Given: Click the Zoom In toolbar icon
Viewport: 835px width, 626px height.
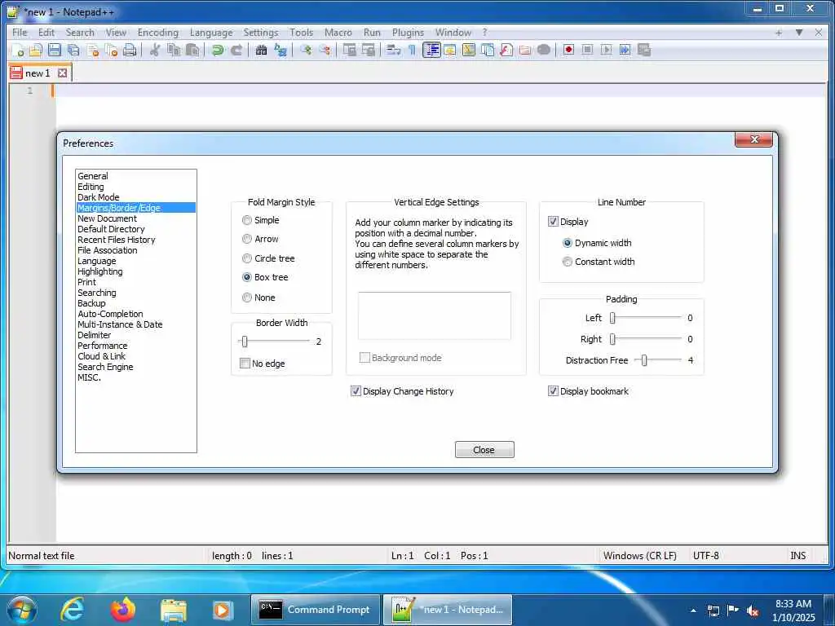Looking at the screenshot, I should coord(306,50).
